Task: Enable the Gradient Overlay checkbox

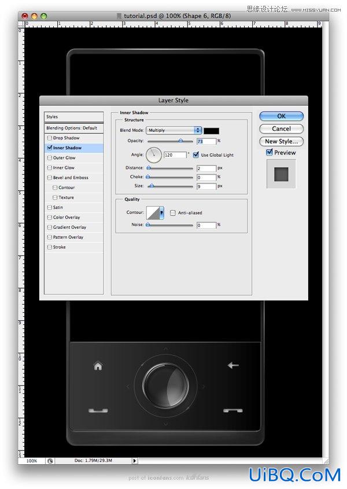Action: 50,227
